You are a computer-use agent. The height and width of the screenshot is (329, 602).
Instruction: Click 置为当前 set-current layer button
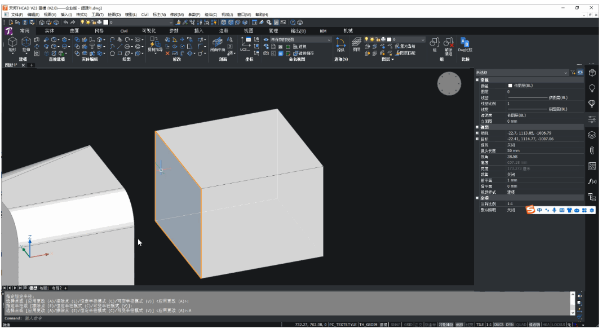point(405,46)
